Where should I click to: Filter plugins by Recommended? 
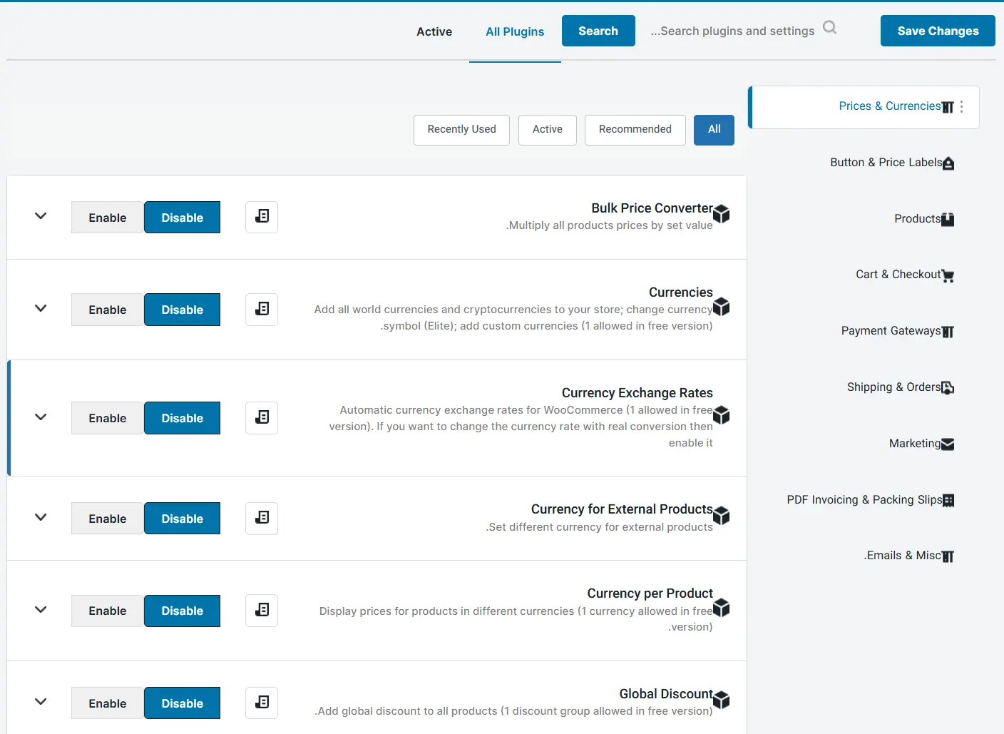[635, 130]
